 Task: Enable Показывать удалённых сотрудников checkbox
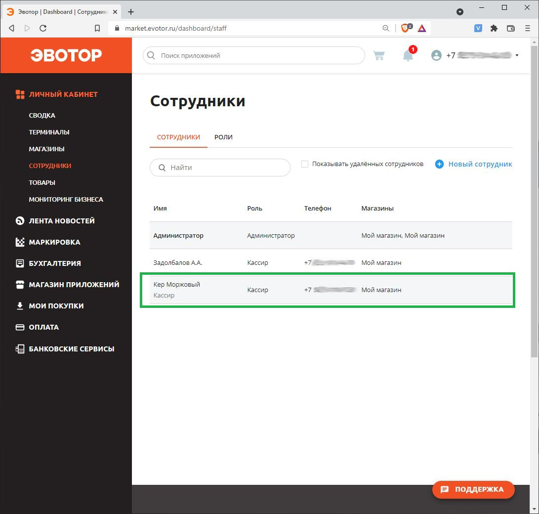305,164
